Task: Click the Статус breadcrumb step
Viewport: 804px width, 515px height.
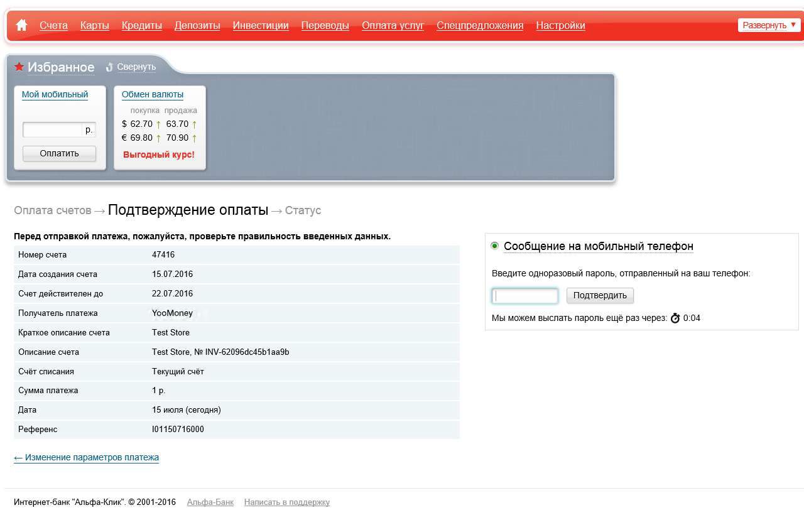Action: 303,210
